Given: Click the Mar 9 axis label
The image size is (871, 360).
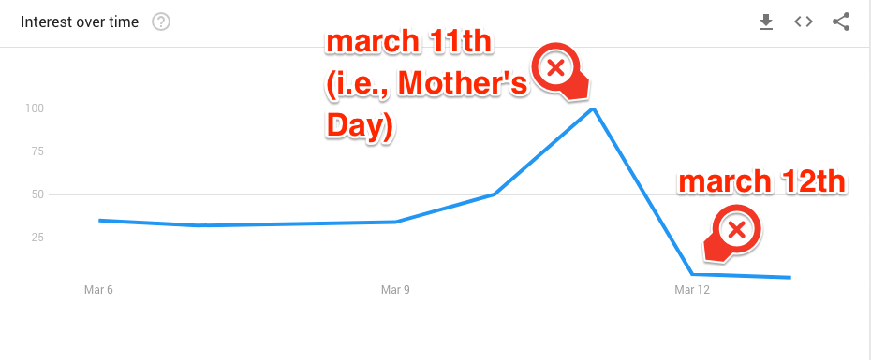Looking at the screenshot, I should (395, 290).
